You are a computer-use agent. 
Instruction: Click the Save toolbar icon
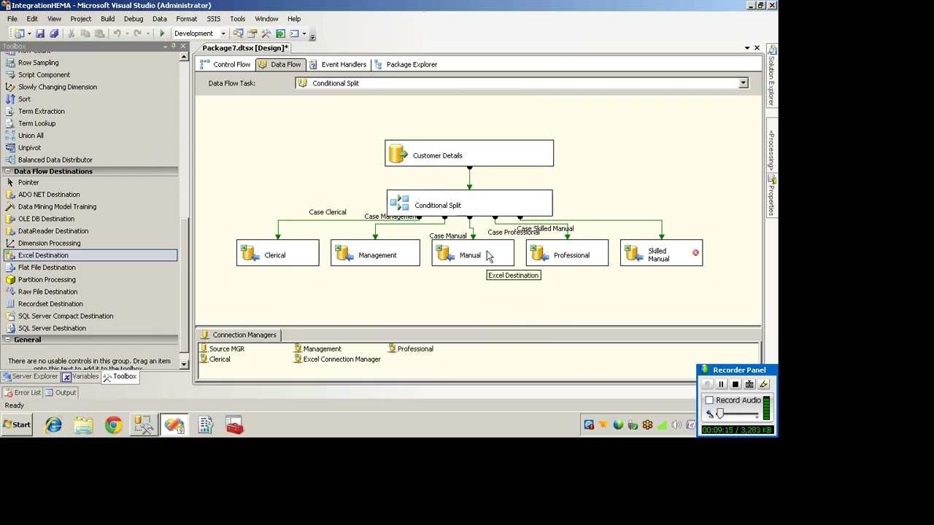point(40,34)
